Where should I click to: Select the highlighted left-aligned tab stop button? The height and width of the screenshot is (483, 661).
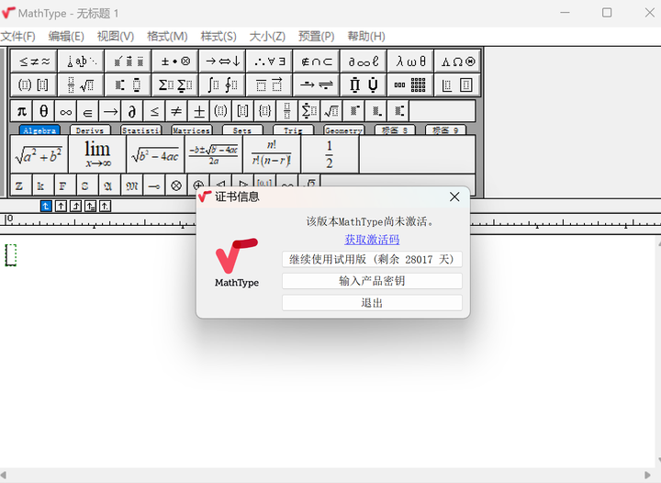pyautogui.click(x=46, y=206)
